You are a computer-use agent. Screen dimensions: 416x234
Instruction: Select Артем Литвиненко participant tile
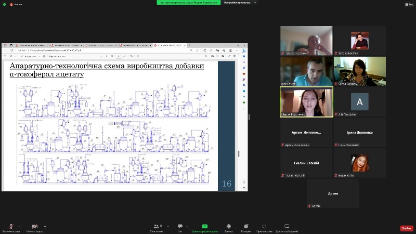tap(306, 133)
